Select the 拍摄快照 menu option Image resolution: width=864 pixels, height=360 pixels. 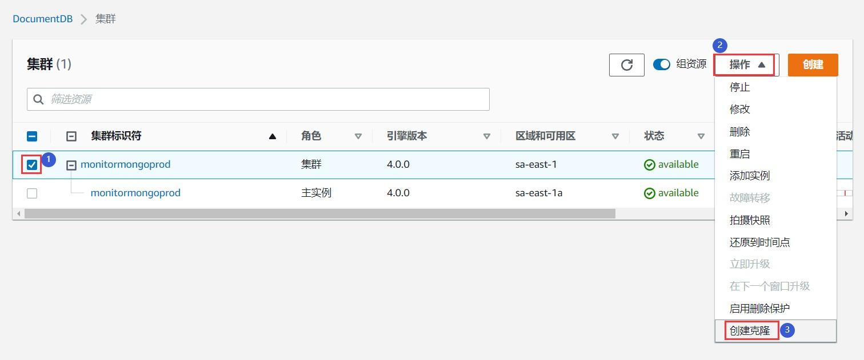pos(749,220)
